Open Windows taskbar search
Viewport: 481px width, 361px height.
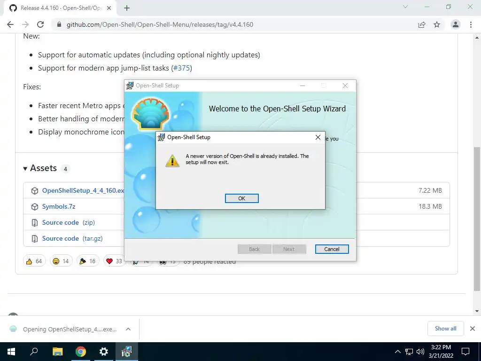point(34,352)
